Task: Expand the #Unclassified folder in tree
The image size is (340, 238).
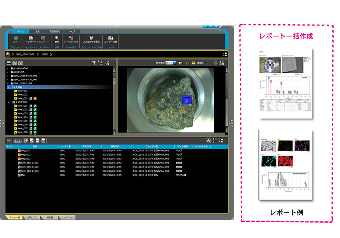Action: (7, 68)
